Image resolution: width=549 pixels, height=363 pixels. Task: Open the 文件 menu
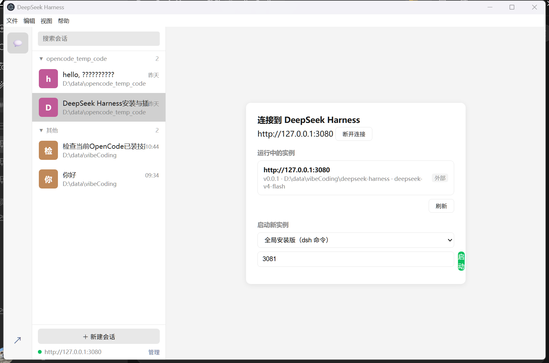12,21
